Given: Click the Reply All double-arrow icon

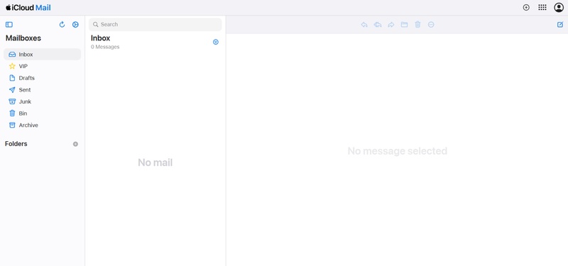Looking at the screenshot, I should (x=378, y=25).
